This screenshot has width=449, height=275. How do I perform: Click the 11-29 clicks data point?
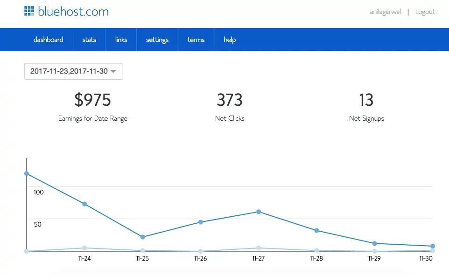tap(374, 243)
